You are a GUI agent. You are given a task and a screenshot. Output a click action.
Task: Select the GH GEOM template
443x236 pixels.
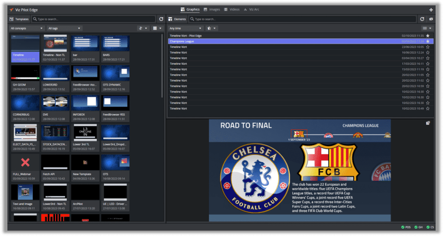pos(25,78)
